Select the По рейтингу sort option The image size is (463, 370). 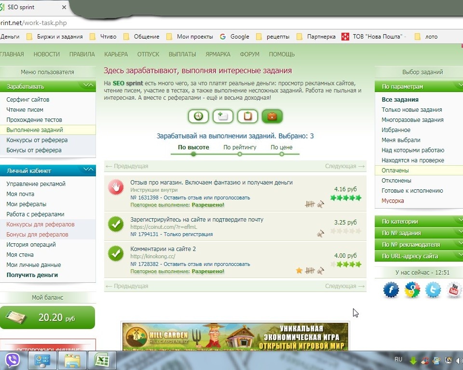coord(240,147)
